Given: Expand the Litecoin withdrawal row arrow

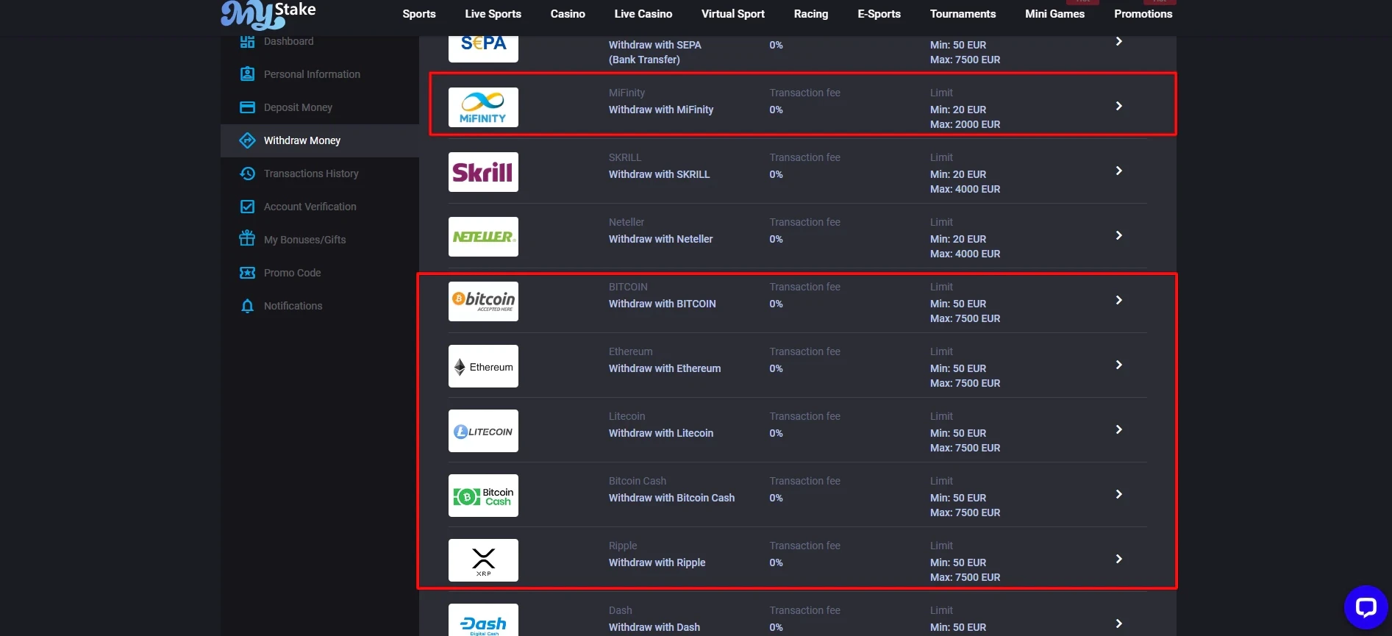Looking at the screenshot, I should (1118, 429).
